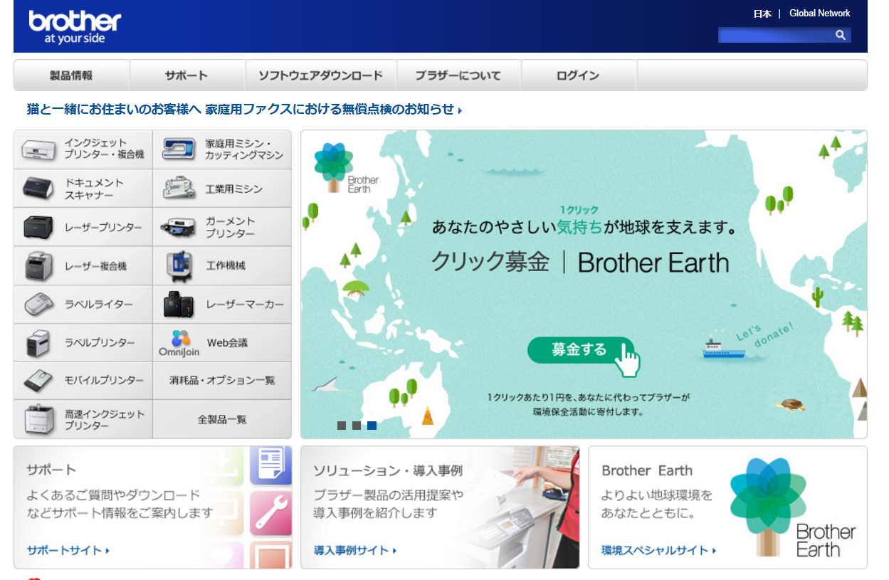Image resolution: width=889 pixels, height=580 pixels.
Task: Open 全製品一覧 button
Action: (222, 420)
